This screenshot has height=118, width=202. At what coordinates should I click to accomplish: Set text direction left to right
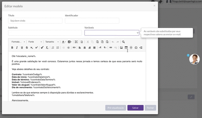[100, 48]
